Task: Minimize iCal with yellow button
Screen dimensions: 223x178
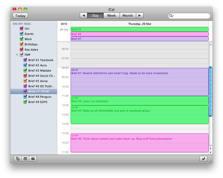Action: (x=20, y=9)
